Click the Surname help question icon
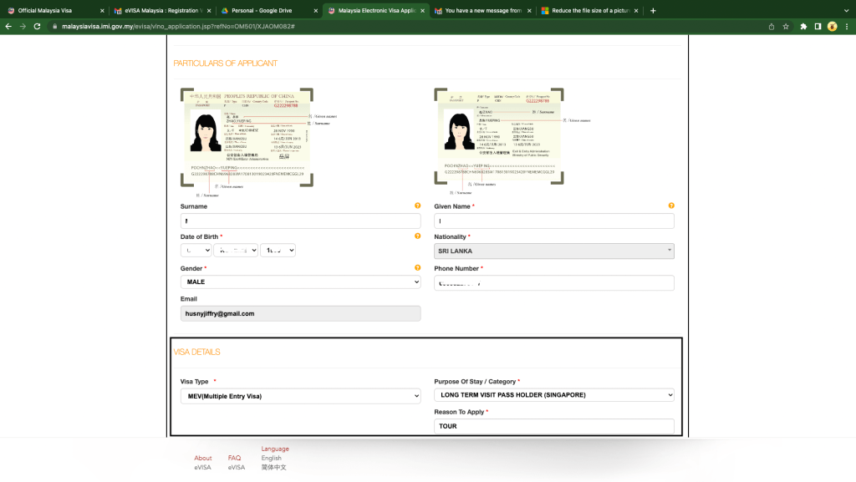Viewport: 856px width, 482px height. pyautogui.click(x=418, y=205)
